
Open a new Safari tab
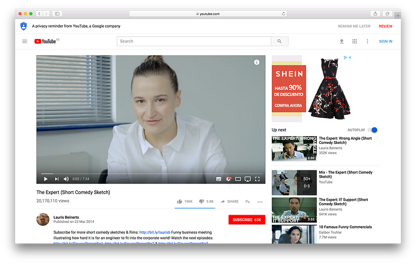pos(398,16)
